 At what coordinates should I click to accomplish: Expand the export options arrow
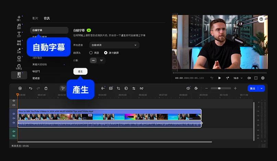[x=262, y=88]
